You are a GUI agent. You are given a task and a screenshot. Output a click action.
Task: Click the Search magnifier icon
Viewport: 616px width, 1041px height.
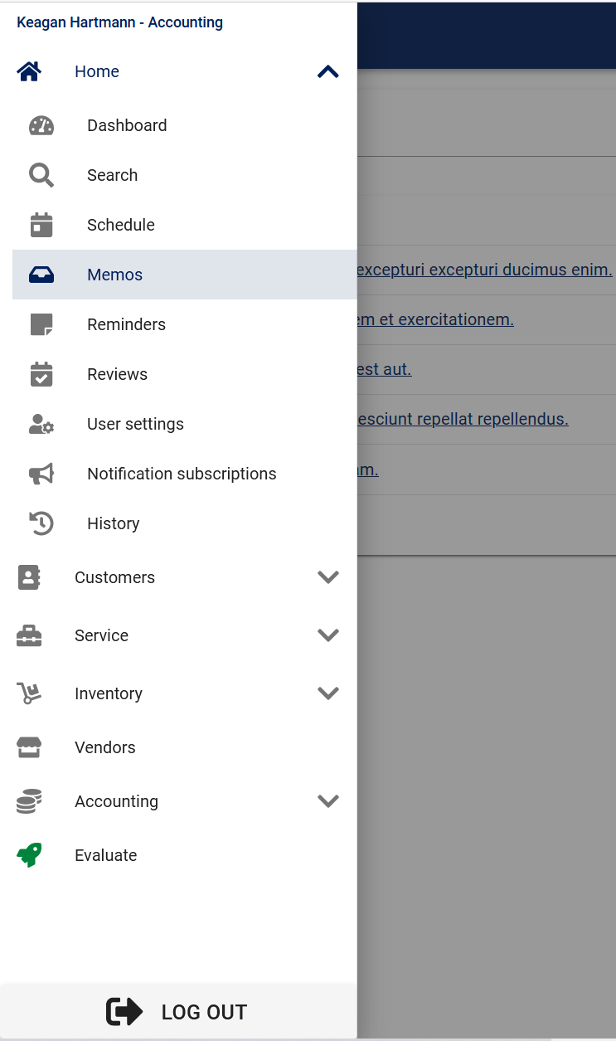[x=41, y=175]
